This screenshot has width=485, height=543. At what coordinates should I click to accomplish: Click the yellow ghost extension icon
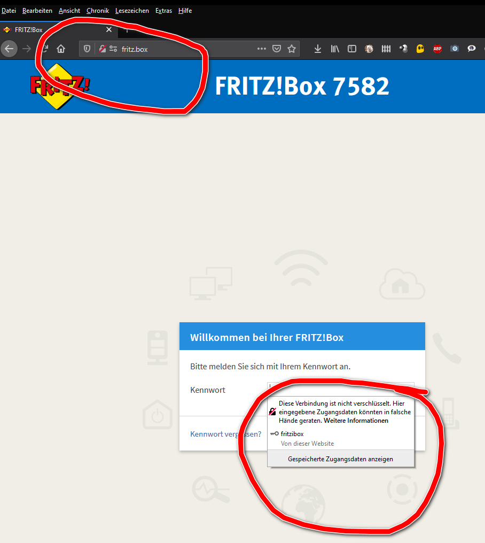[x=420, y=49]
